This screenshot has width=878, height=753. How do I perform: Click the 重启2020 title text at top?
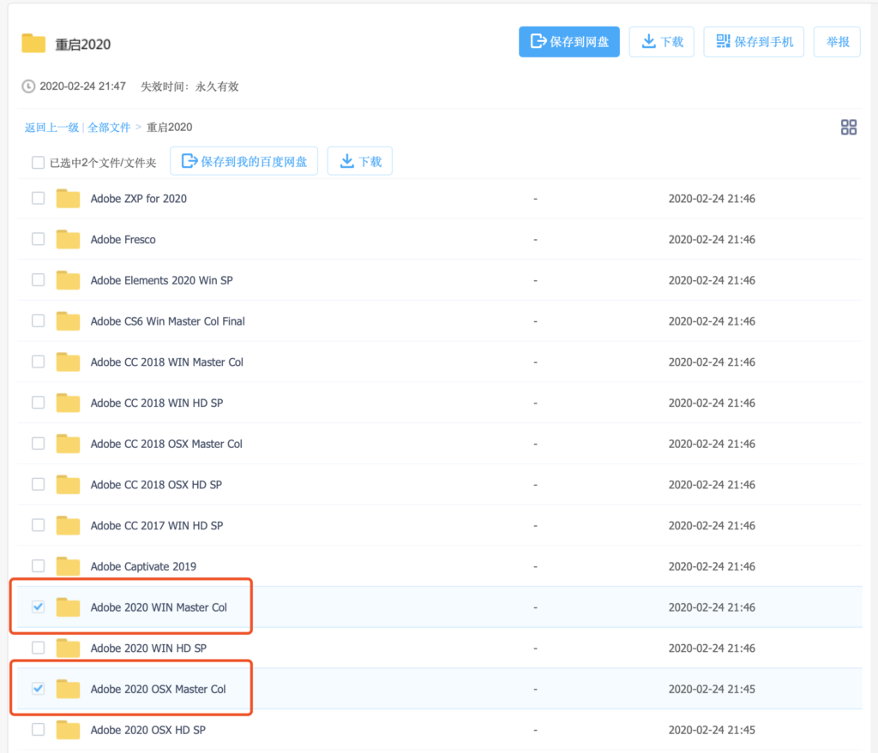coord(83,45)
